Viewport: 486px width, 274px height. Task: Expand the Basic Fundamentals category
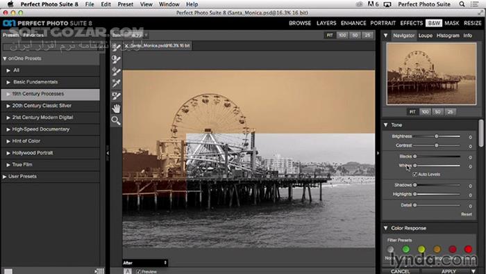coord(8,82)
